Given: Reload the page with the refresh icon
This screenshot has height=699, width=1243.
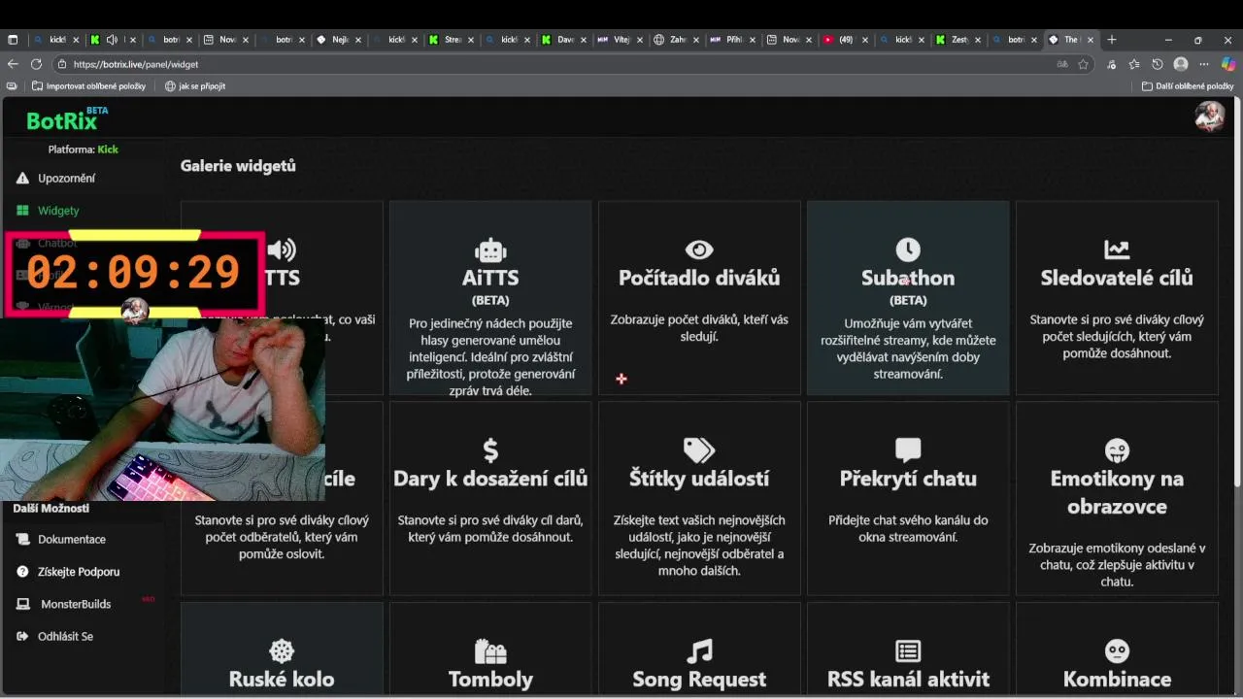Looking at the screenshot, I should tap(36, 64).
